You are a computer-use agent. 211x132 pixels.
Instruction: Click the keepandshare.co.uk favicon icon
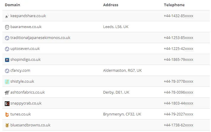(x=7, y=16)
